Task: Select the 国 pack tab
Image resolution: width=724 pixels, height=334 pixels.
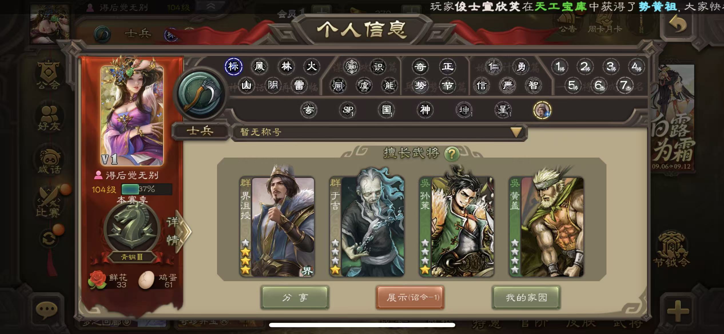Action: [x=386, y=110]
